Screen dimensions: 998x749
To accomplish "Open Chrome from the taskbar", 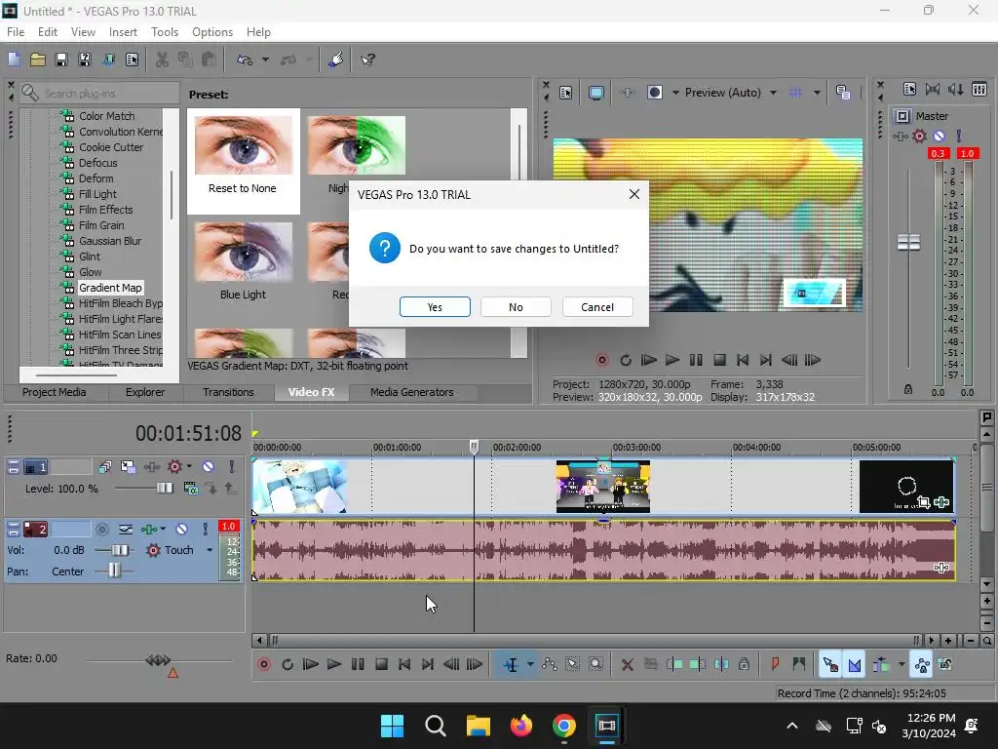I will pos(564,726).
